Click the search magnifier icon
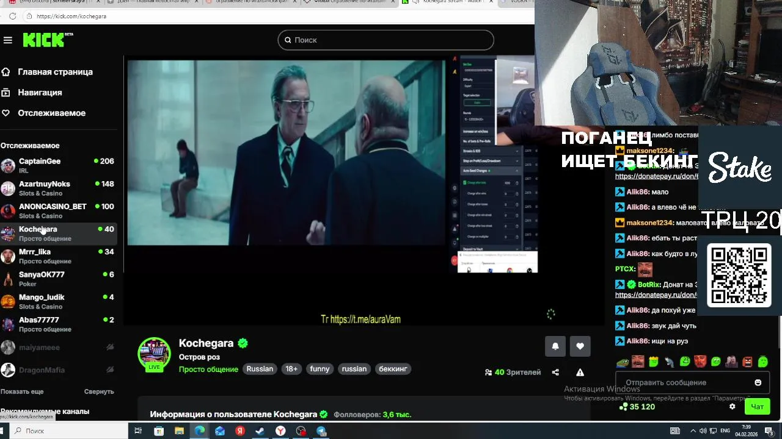 [x=288, y=40]
